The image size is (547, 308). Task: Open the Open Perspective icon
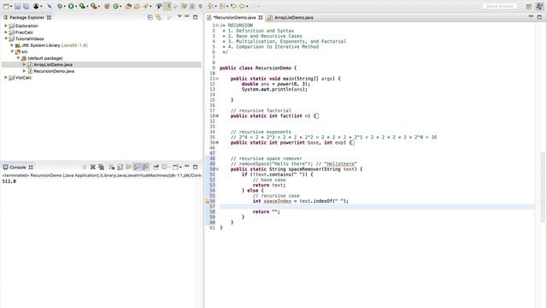pyautogui.click(x=529, y=6)
